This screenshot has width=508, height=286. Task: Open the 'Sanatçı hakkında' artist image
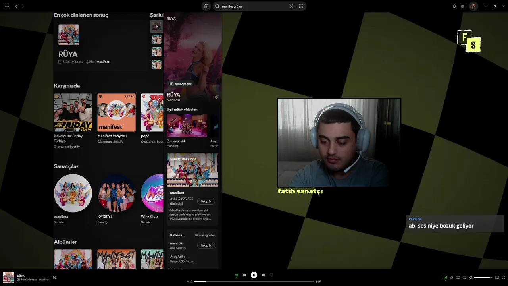coord(192,170)
